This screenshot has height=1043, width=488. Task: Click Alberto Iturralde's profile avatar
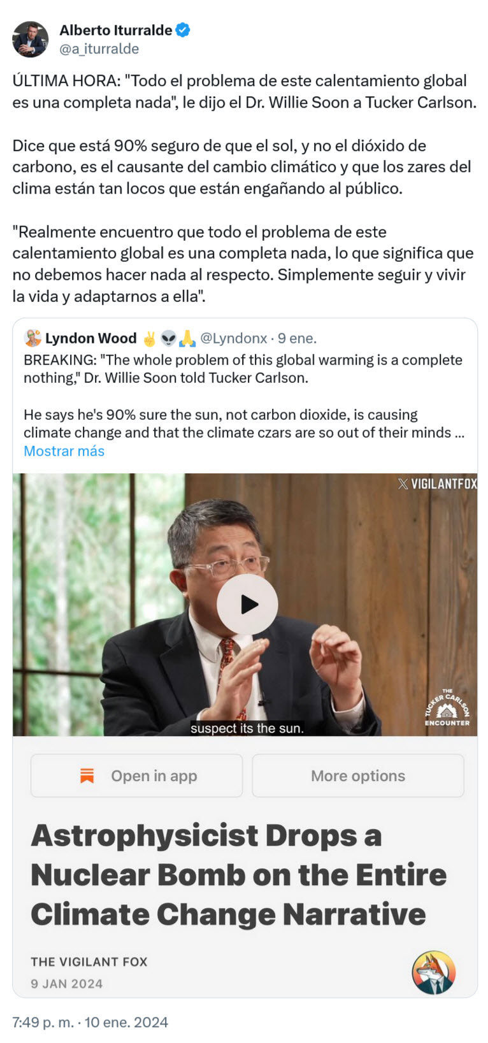pos(30,40)
